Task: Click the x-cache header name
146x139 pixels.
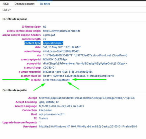Action: click(36, 80)
